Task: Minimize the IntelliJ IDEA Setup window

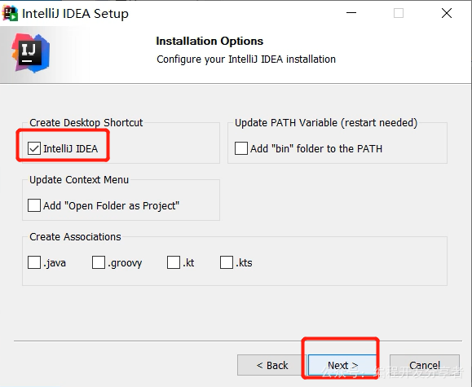Action: (x=351, y=13)
